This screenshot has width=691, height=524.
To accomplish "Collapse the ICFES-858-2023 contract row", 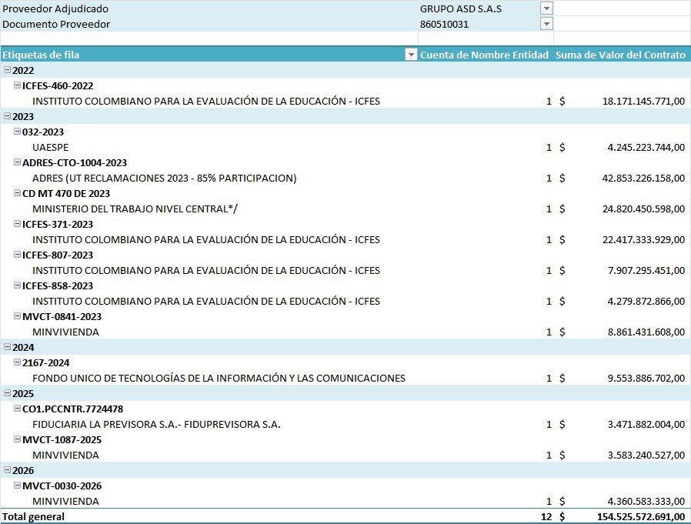I will (x=17, y=285).
